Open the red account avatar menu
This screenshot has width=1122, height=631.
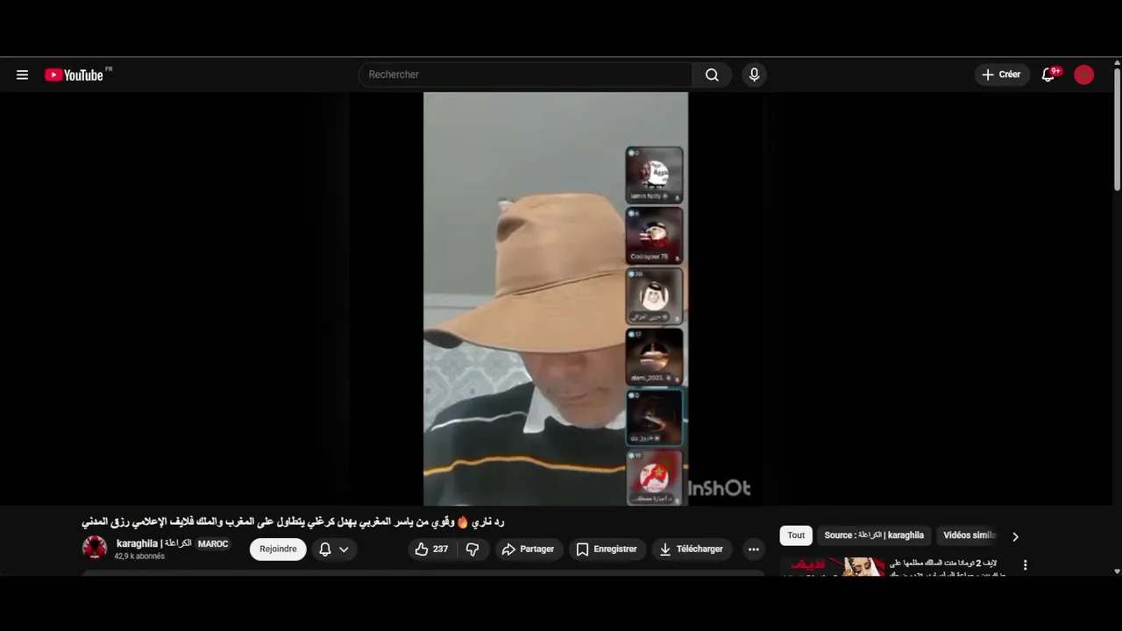pyautogui.click(x=1084, y=74)
